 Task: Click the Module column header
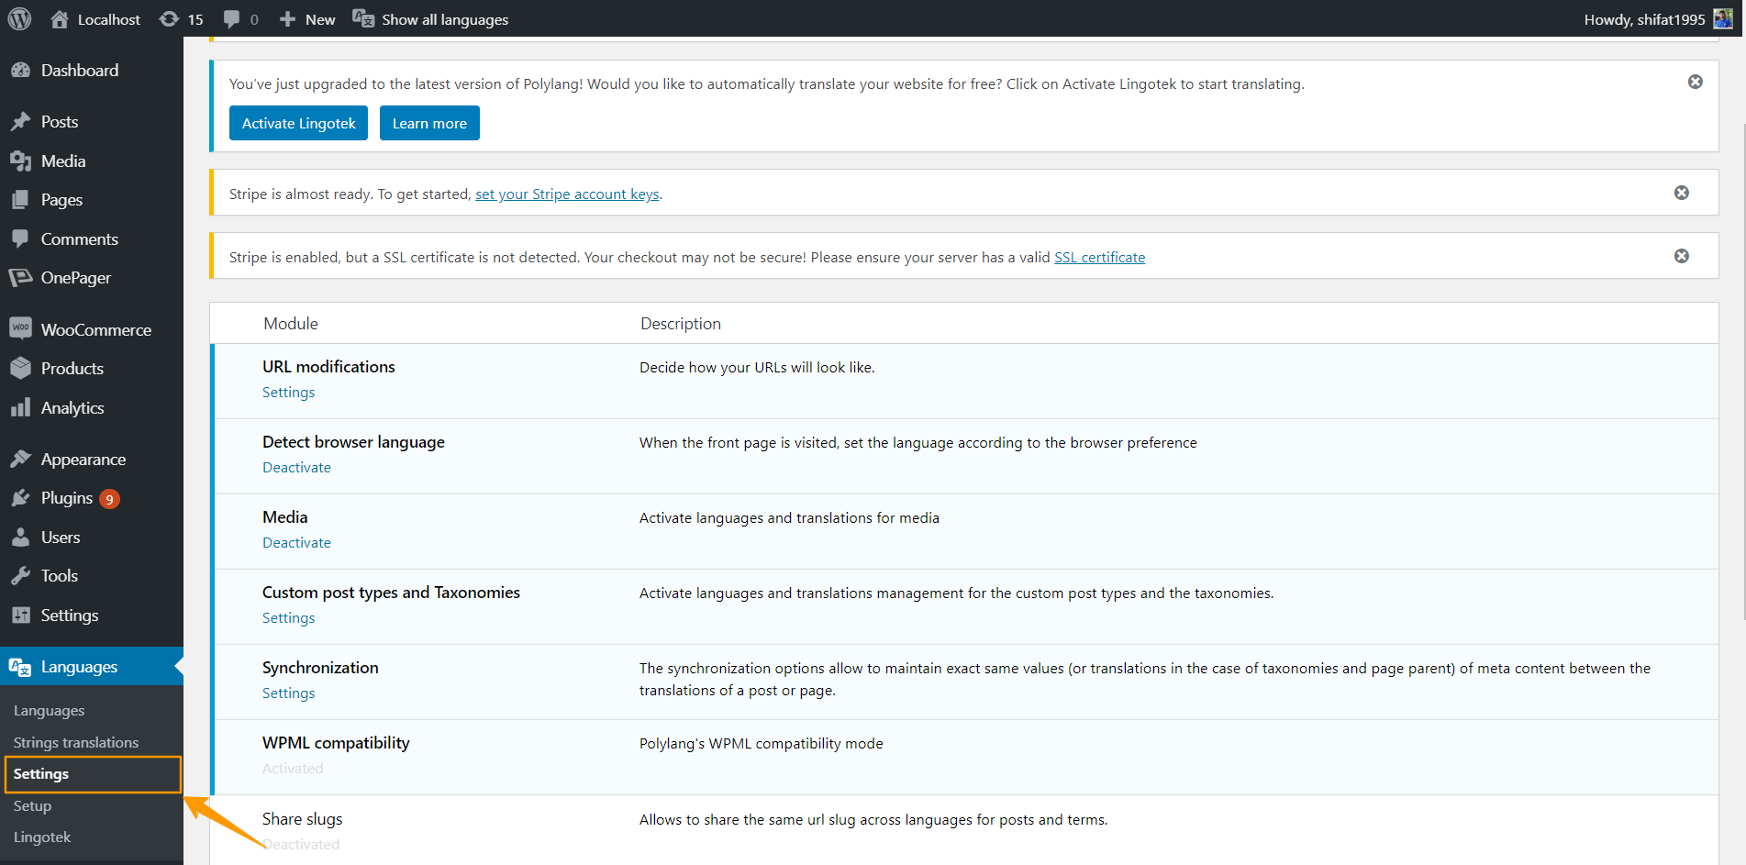tap(291, 324)
